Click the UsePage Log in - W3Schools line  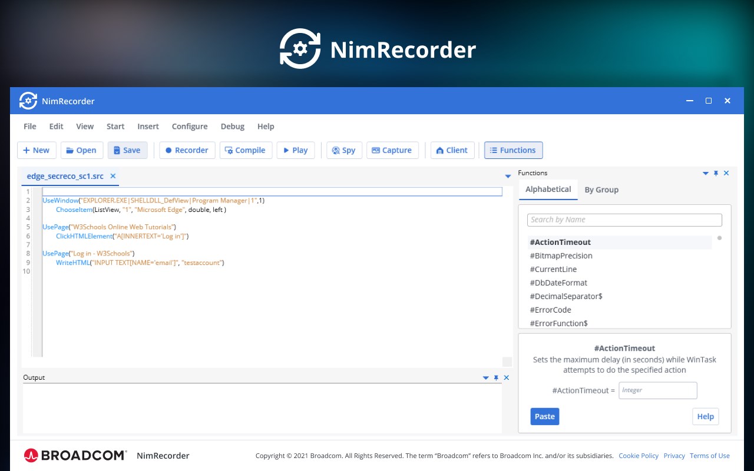88,254
